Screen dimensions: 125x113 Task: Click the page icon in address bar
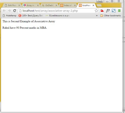(x=20, y=11)
